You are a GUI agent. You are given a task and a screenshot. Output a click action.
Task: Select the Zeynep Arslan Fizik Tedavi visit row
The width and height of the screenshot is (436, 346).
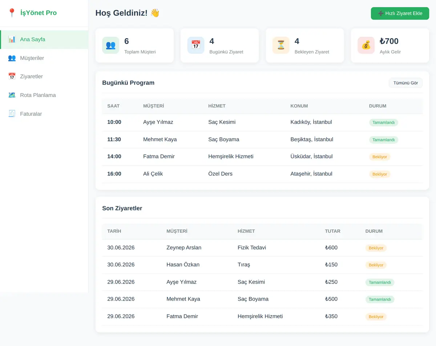(262, 248)
